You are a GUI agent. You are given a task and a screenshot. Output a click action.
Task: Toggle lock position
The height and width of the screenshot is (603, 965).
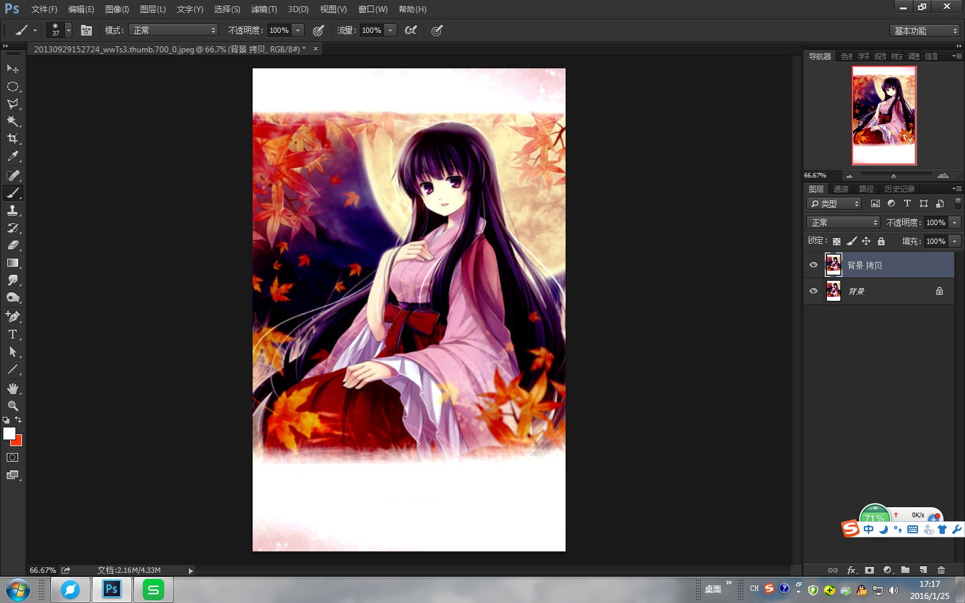pyautogui.click(x=866, y=241)
